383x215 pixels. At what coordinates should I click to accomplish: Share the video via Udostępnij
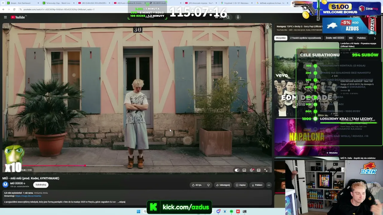pos(223,185)
